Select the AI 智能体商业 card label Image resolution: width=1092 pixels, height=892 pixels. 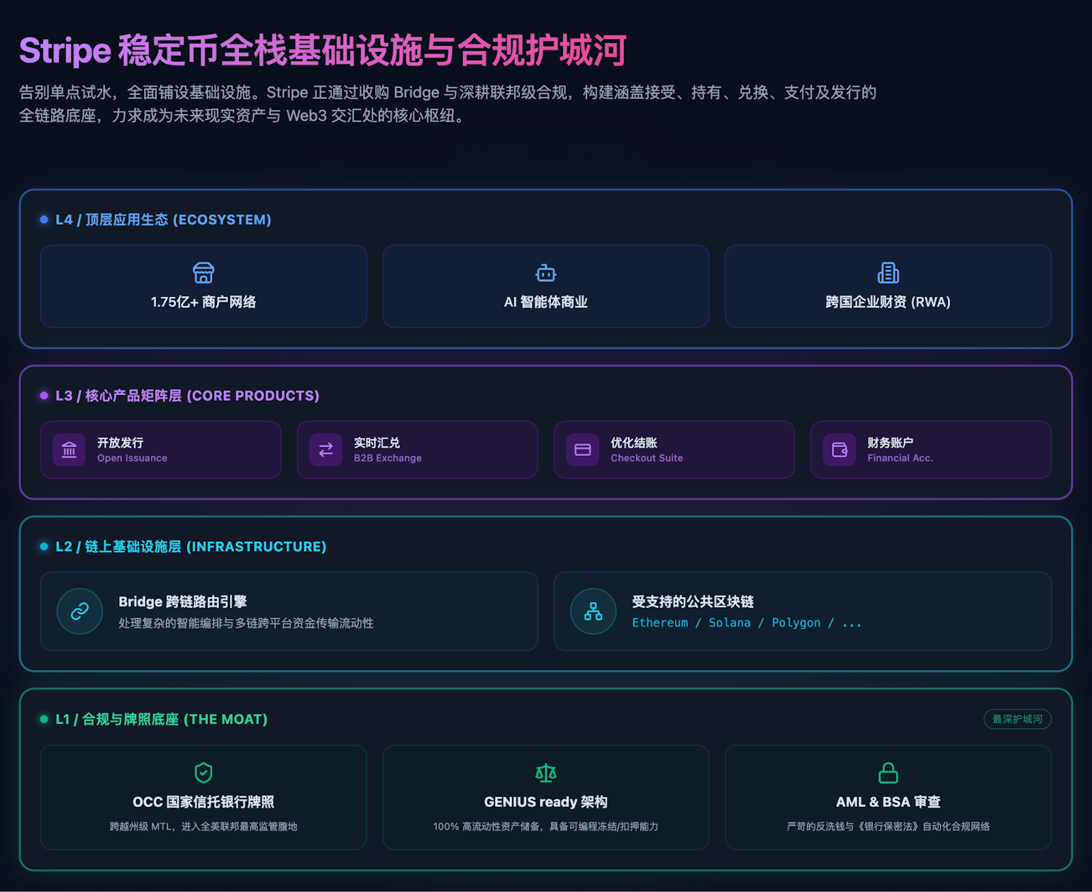click(546, 302)
